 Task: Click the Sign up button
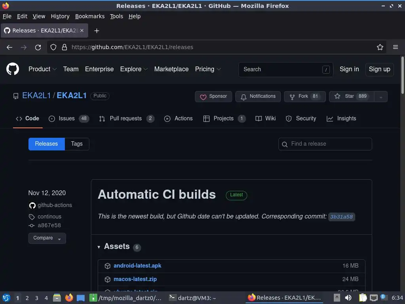[379, 69]
